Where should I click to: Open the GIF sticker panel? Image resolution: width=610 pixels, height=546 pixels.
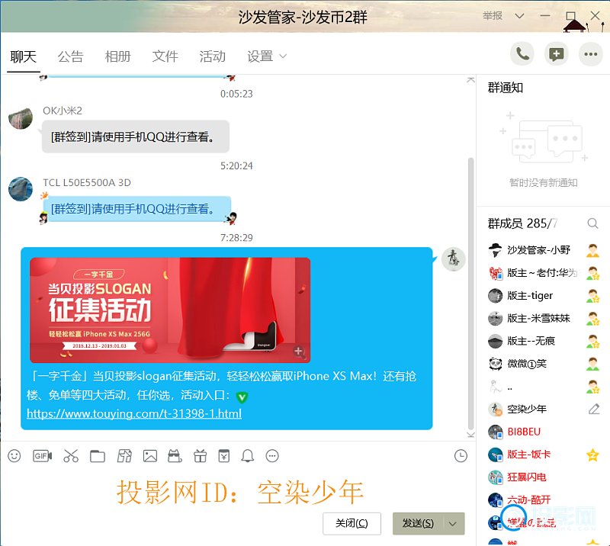43,456
